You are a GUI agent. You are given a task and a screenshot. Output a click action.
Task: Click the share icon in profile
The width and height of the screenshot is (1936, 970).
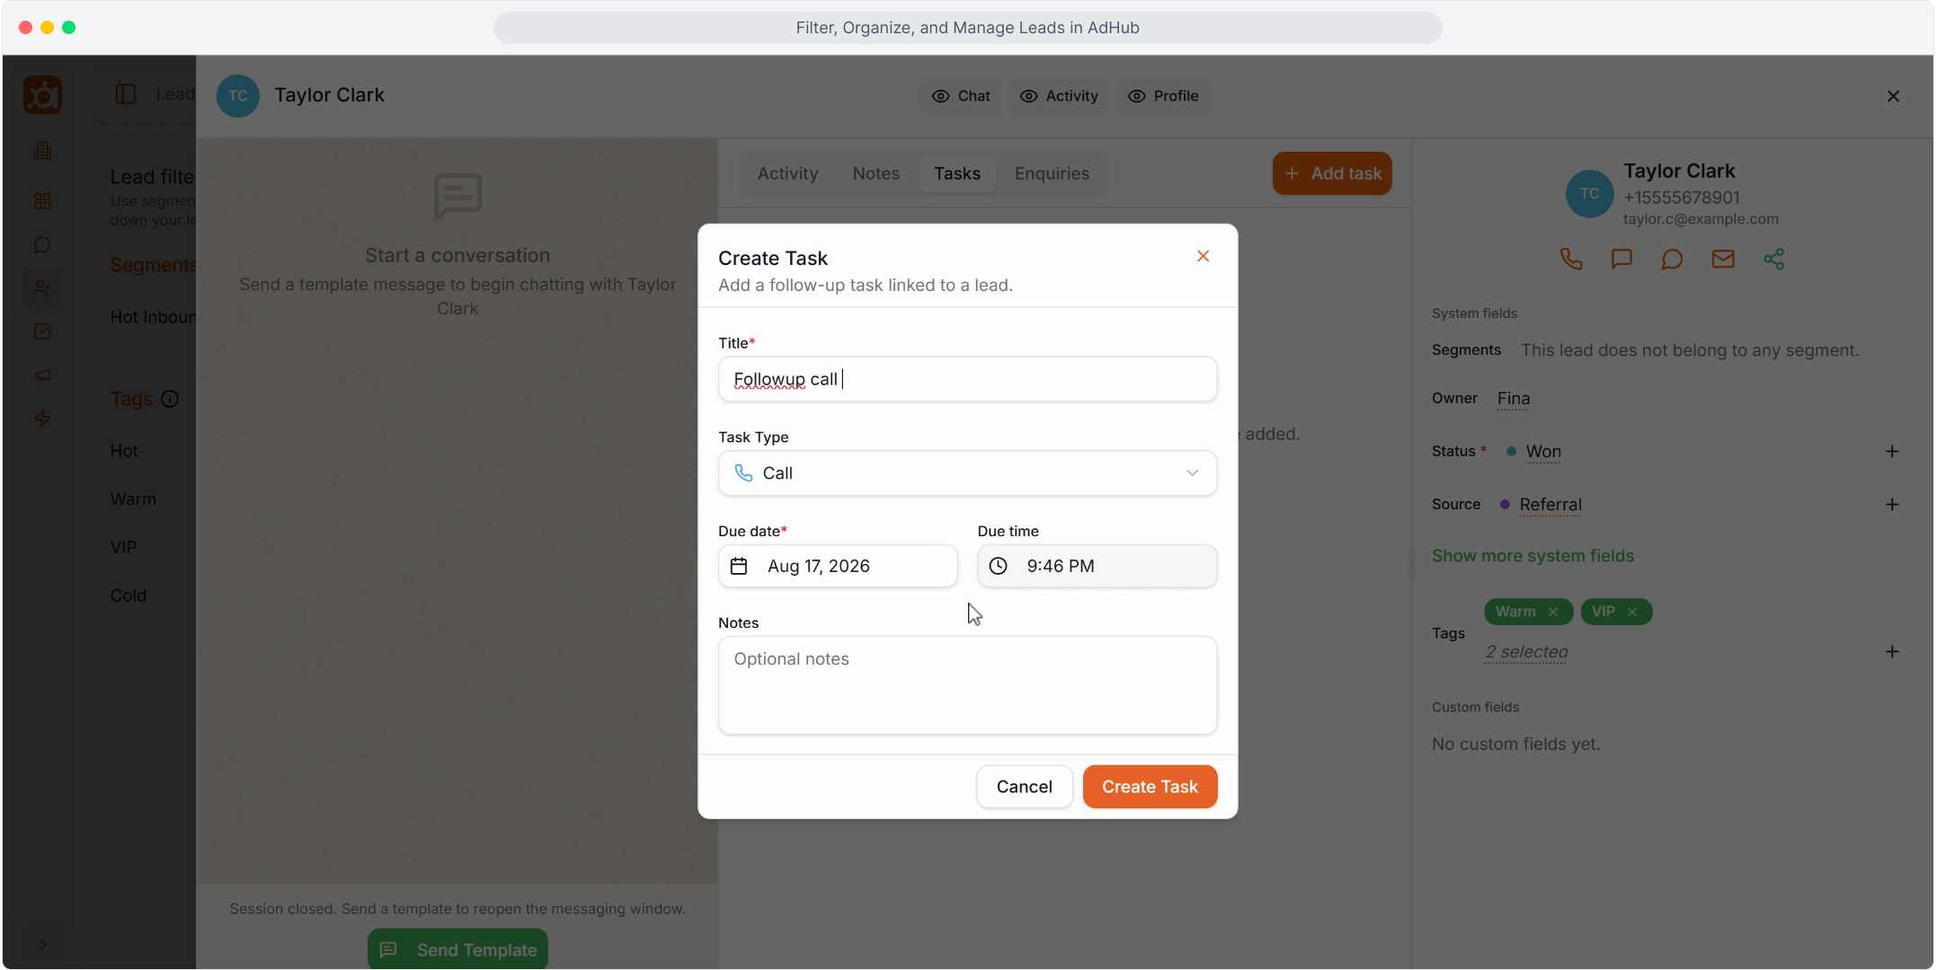pos(1773,260)
